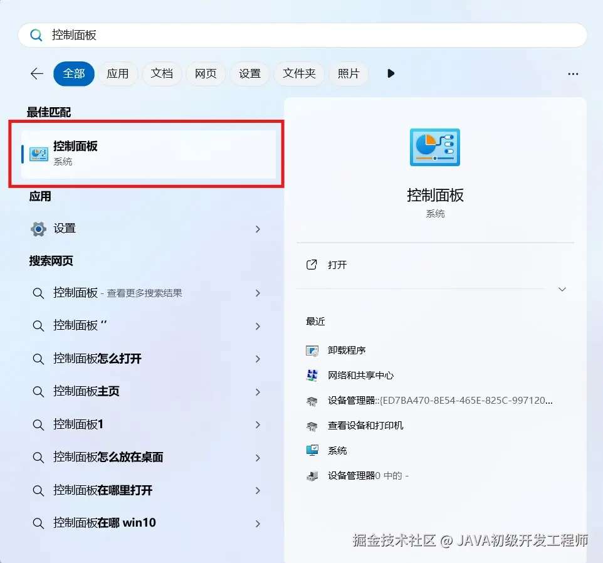Image resolution: width=603 pixels, height=563 pixels.
Task: Click the search icon beside 控制面板怎么放在桌面
Action: [x=38, y=457]
